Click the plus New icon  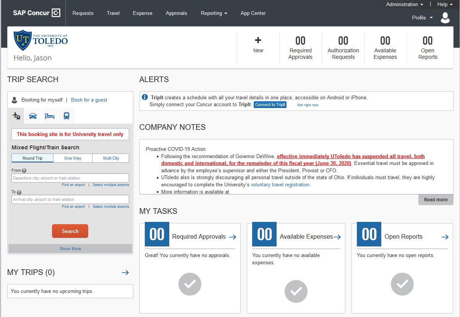(x=258, y=40)
